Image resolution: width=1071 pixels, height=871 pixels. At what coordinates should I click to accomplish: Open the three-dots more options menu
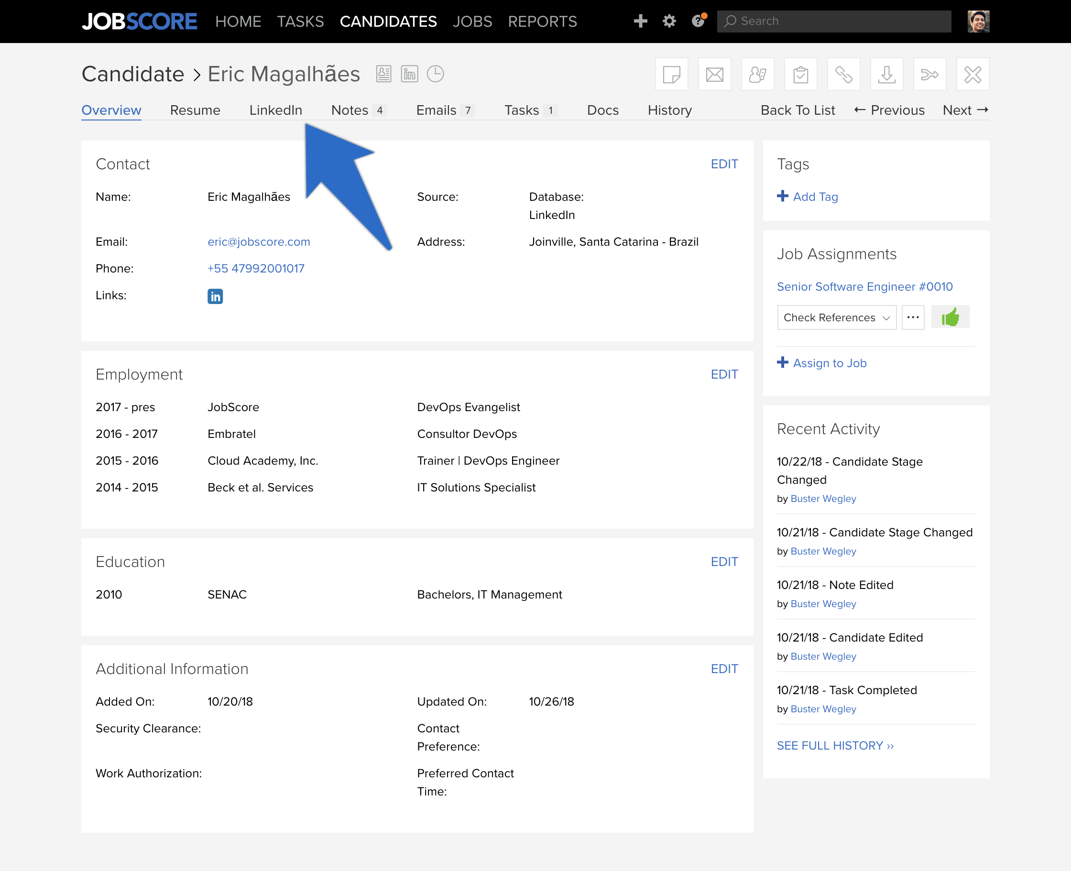click(913, 317)
